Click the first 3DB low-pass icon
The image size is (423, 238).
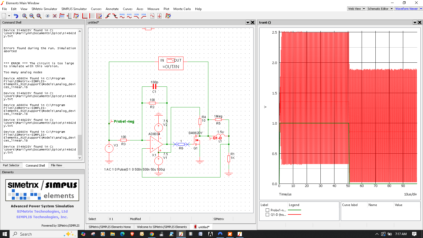point(136,16)
